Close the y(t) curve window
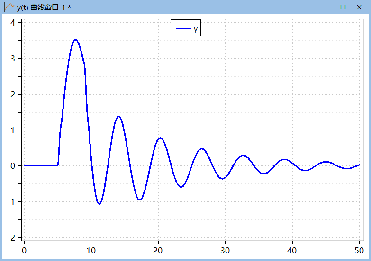This screenshot has height=261, width=371. (360, 7)
